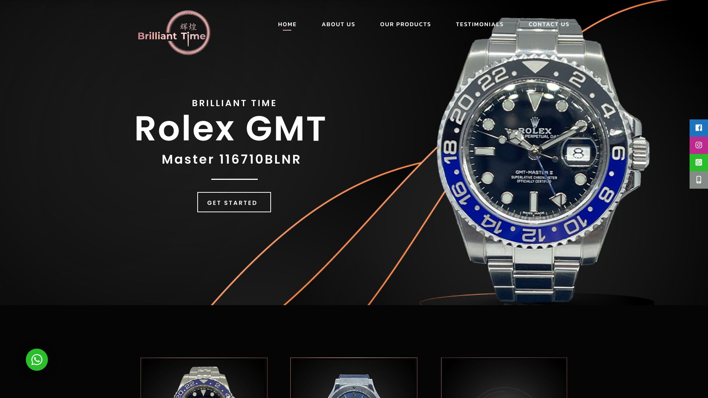708x398 pixels.
Task: Click the Rolex GMT heading text
Action: pyautogui.click(x=230, y=129)
